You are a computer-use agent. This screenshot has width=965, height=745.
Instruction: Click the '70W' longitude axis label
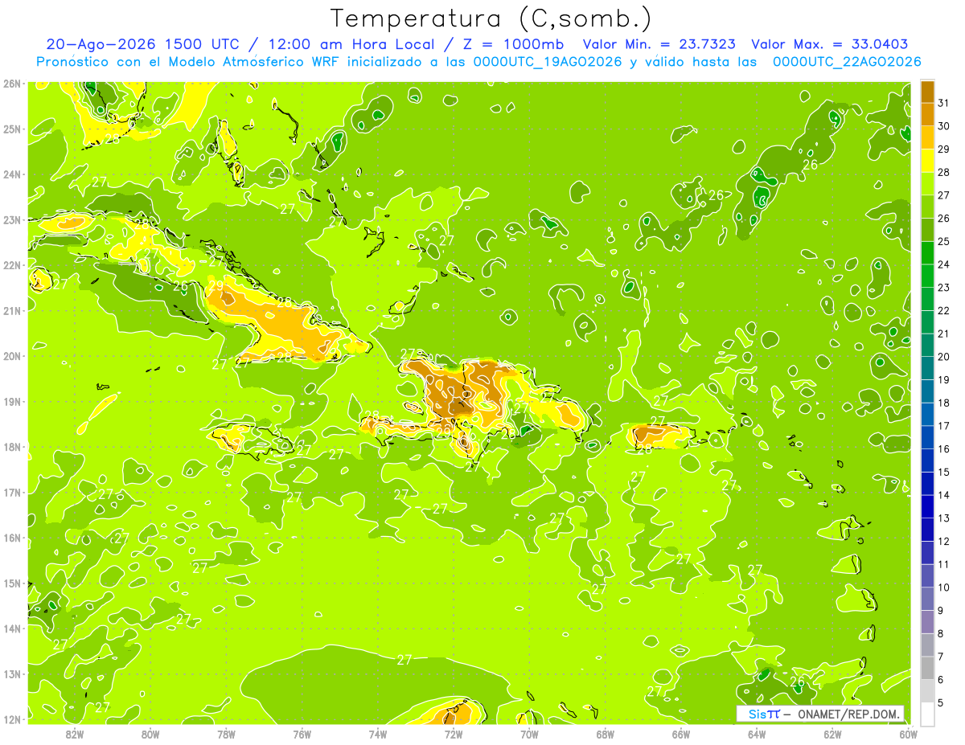coord(529,734)
